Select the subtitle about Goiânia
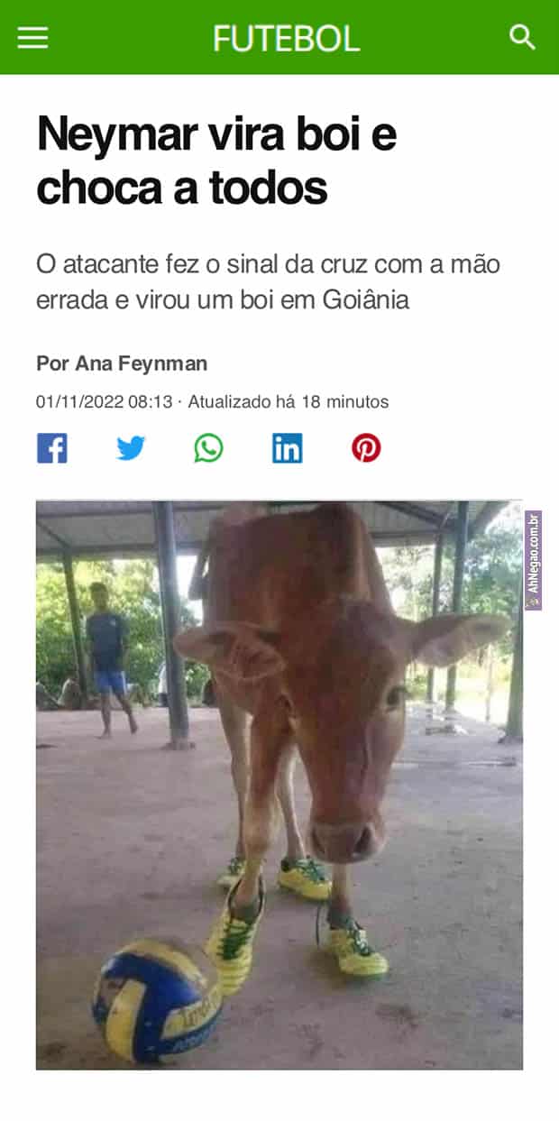This screenshot has height=1121, width=559. click(x=268, y=282)
